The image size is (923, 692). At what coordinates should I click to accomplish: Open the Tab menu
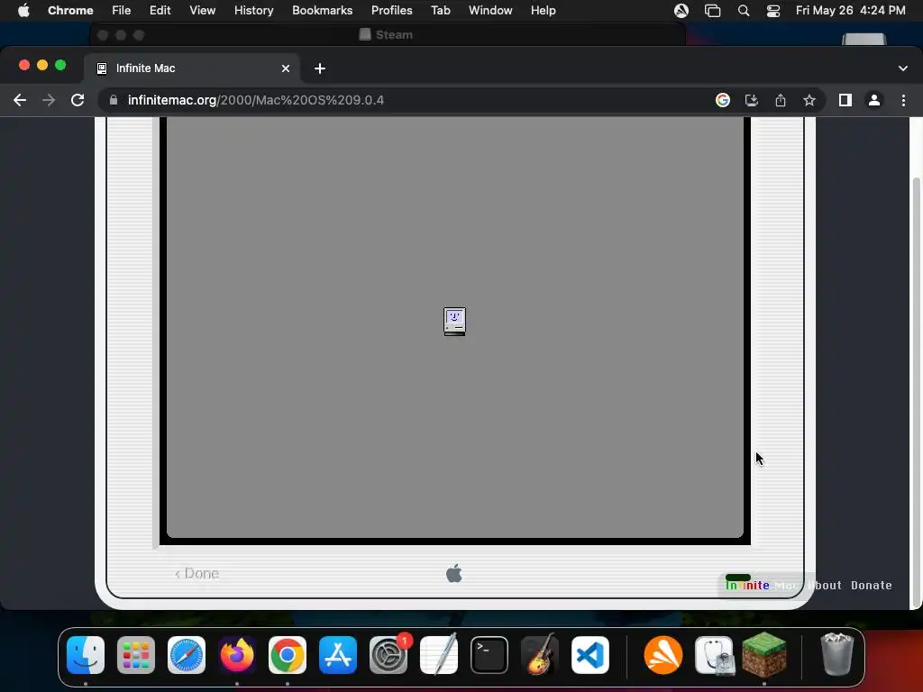[440, 10]
